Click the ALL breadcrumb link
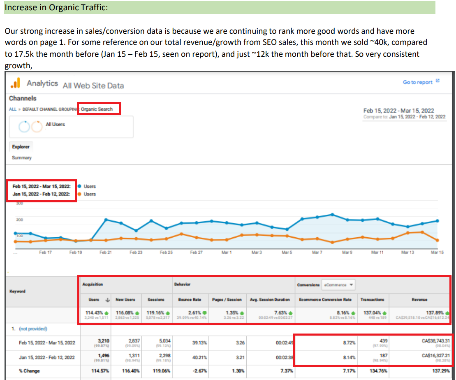456x380 pixels. point(12,109)
